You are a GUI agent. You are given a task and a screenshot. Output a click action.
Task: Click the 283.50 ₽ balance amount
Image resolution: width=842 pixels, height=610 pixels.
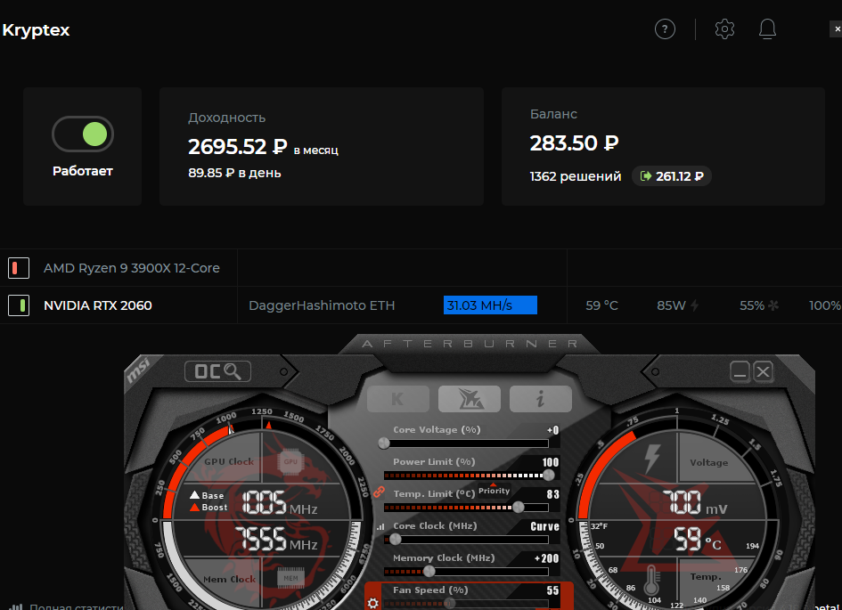tap(574, 142)
